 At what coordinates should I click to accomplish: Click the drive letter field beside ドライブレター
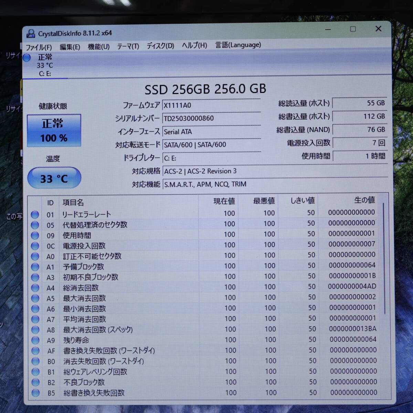(211, 158)
